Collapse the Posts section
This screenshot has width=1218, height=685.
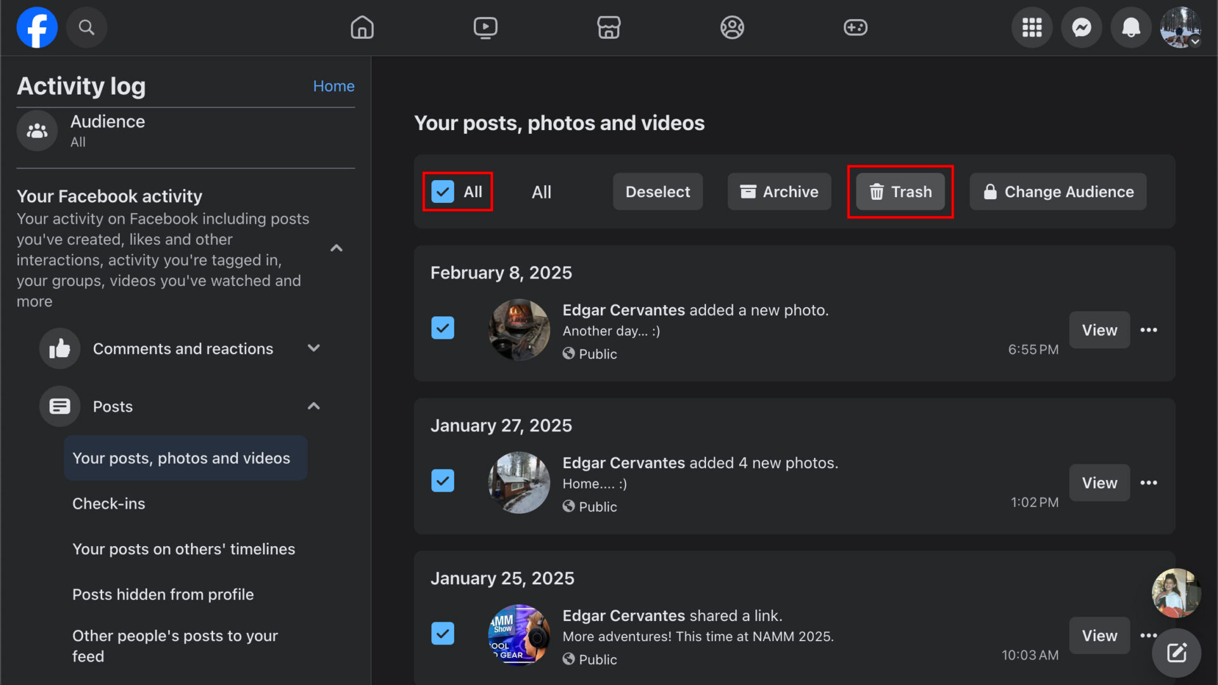coord(313,406)
